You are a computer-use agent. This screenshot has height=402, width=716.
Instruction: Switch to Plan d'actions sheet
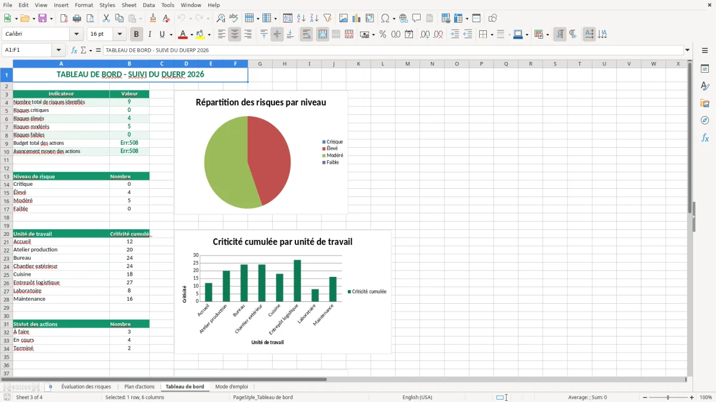tap(140, 387)
